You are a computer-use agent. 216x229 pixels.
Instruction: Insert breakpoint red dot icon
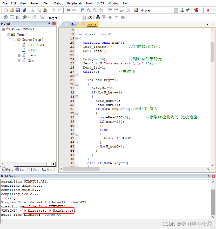coord(208,10)
